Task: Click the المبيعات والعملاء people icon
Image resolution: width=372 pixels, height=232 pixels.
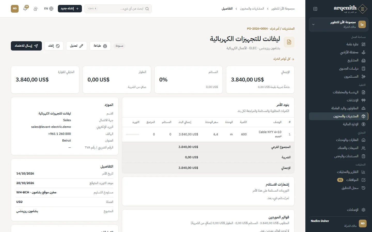Action: point(363,148)
